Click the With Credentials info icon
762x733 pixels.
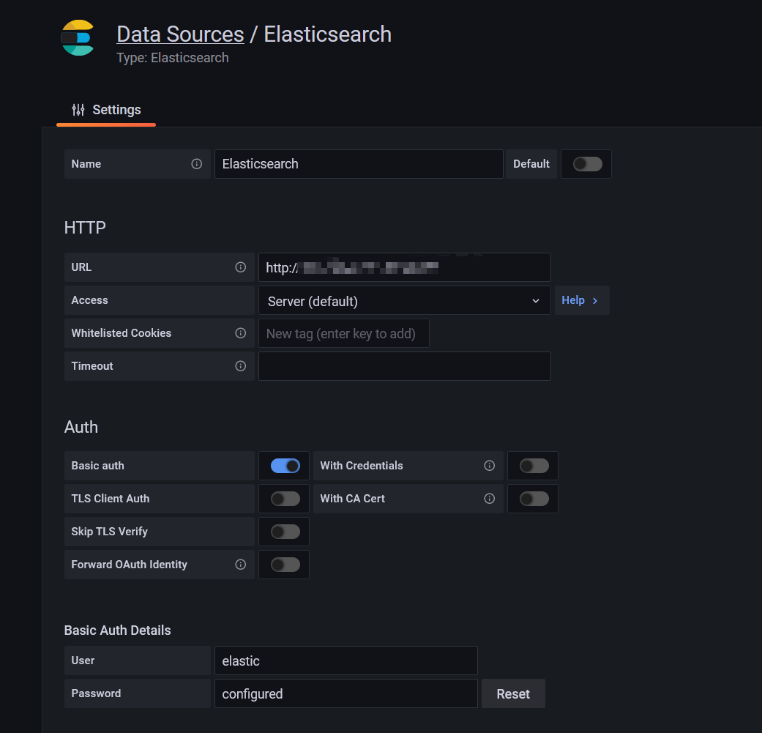[489, 466]
